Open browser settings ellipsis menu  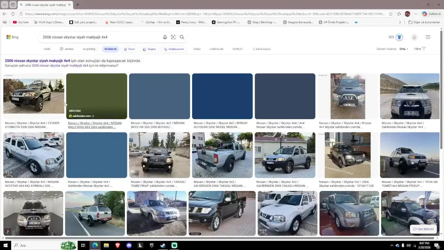pyautogui.click(x=416, y=14)
